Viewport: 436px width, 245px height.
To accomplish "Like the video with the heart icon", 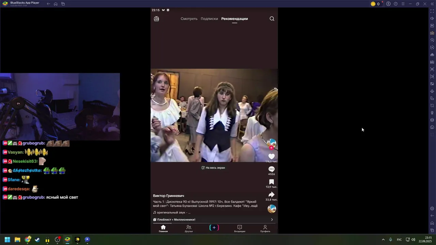I will 271,157.
